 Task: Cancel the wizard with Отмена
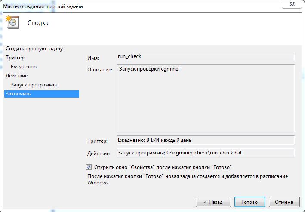coord(284,202)
